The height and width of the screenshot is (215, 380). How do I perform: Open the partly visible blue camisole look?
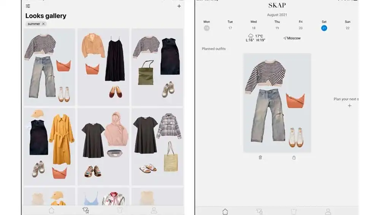103,197
